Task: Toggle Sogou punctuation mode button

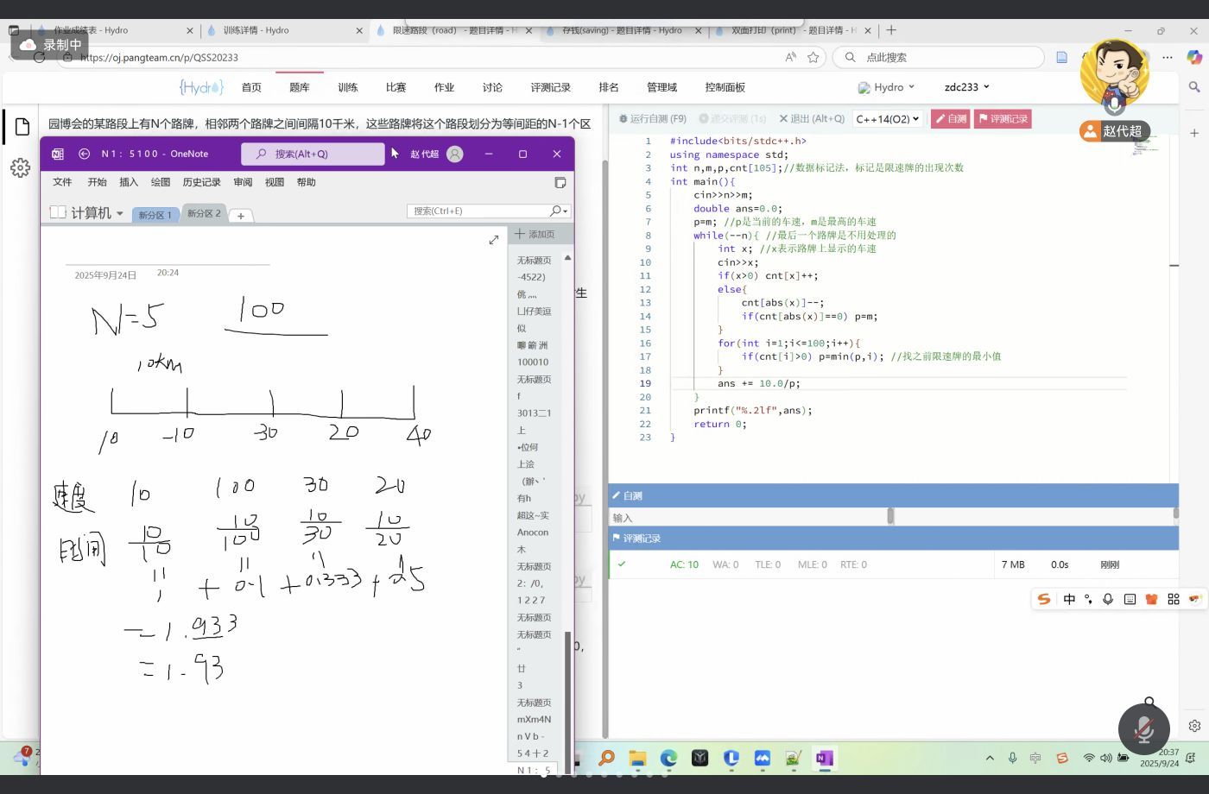Action: pyautogui.click(x=1088, y=599)
